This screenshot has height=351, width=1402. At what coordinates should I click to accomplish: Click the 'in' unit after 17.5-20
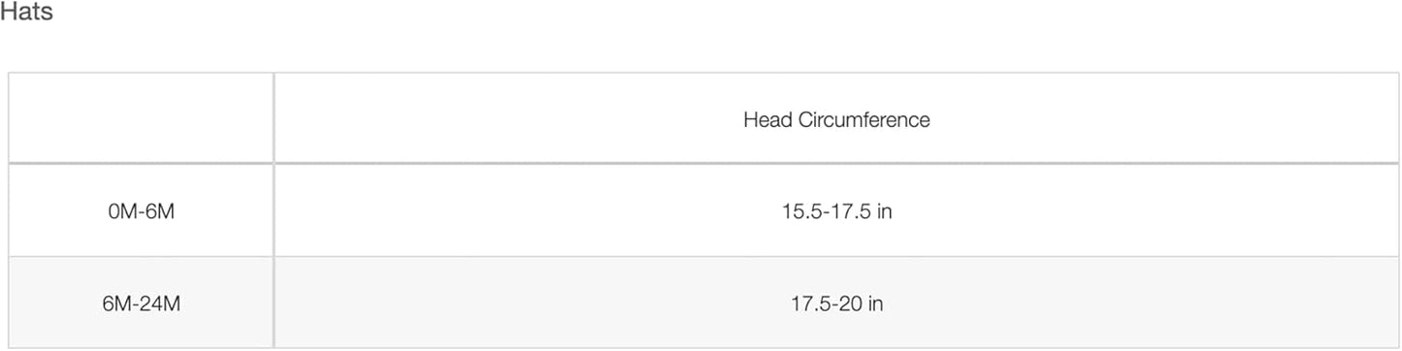875,303
